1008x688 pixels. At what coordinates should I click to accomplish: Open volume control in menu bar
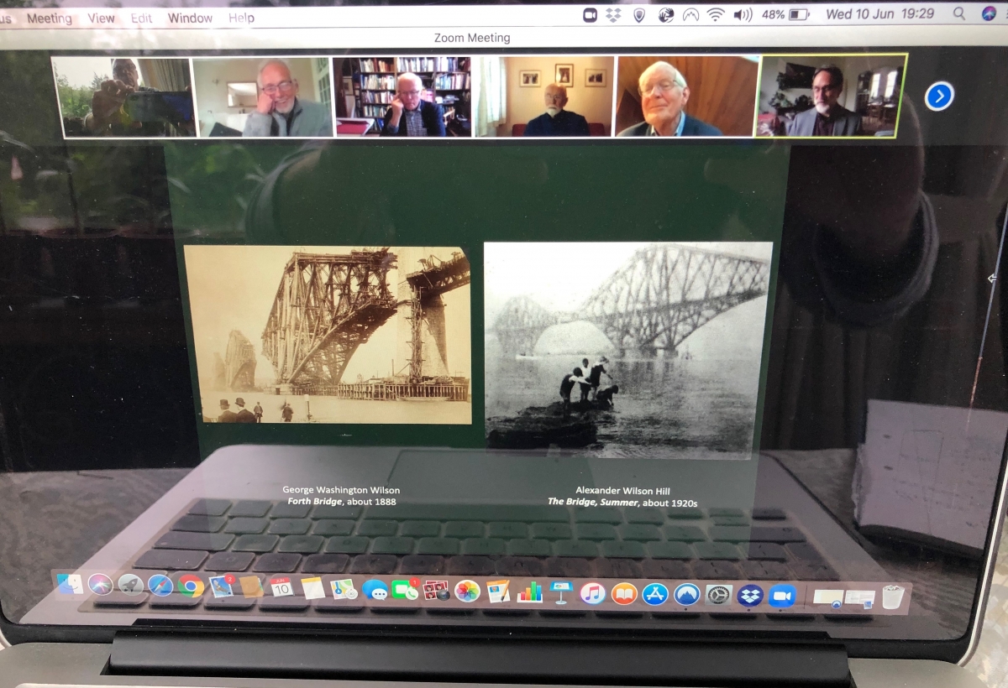point(743,14)
